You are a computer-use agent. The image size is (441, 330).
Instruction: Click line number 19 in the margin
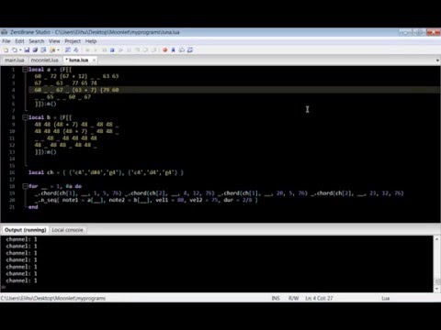tap(12, 193)
